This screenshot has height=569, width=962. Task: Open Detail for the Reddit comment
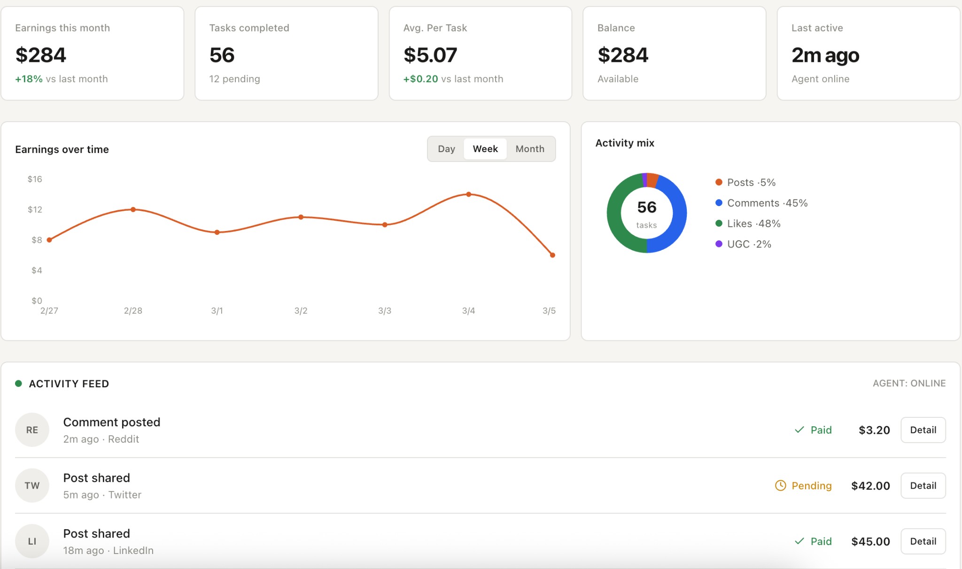click(923, 430)
